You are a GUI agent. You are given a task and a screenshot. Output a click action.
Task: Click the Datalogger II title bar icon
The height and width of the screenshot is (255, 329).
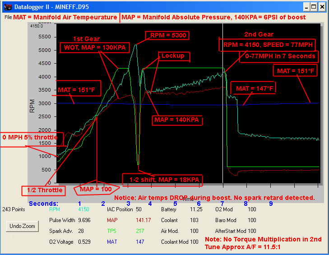[x=8, y=7]
